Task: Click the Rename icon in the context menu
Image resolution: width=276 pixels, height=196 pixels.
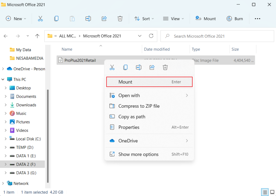Action: tap(139, 67)
